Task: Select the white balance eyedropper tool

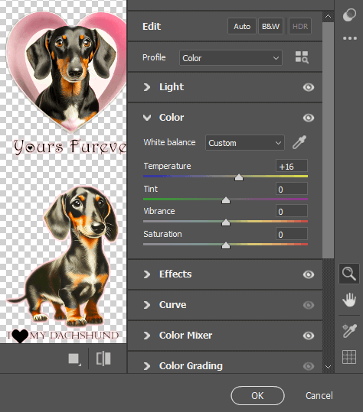Action: pos(299,142)
